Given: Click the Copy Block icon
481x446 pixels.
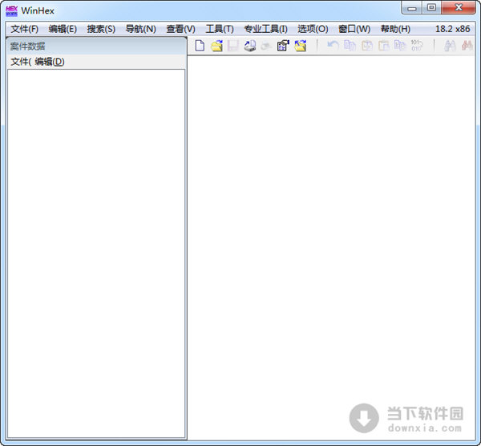Looking at the screenshot, I should click(350, 46).
